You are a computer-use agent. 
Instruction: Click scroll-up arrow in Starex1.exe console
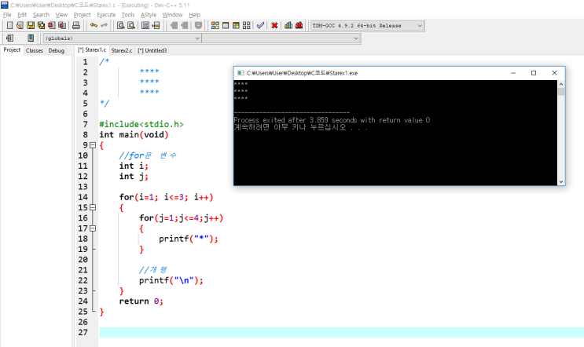point(561,84)
